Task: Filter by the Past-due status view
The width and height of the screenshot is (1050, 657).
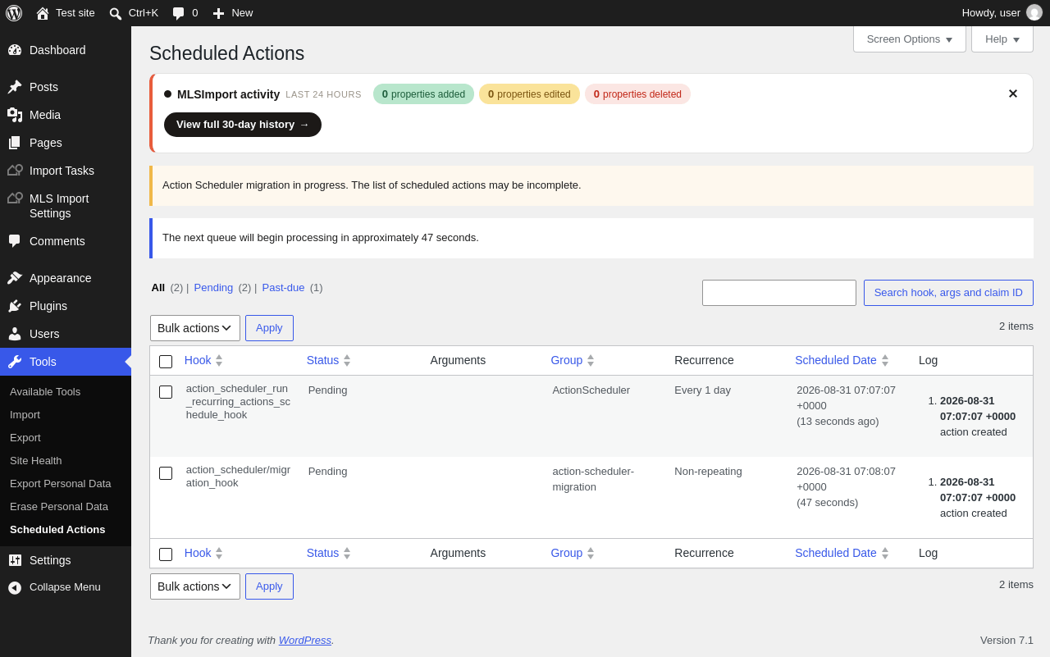Action: tap(283, 287)
